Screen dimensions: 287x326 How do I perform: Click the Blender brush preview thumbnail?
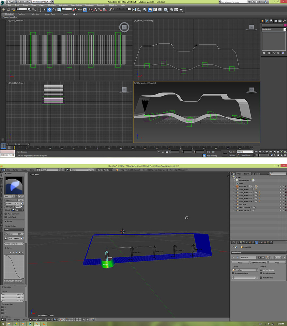[x=14, y=185]
